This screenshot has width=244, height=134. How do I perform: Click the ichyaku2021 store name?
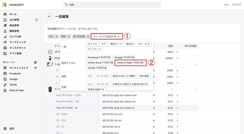tap(16, 5)
